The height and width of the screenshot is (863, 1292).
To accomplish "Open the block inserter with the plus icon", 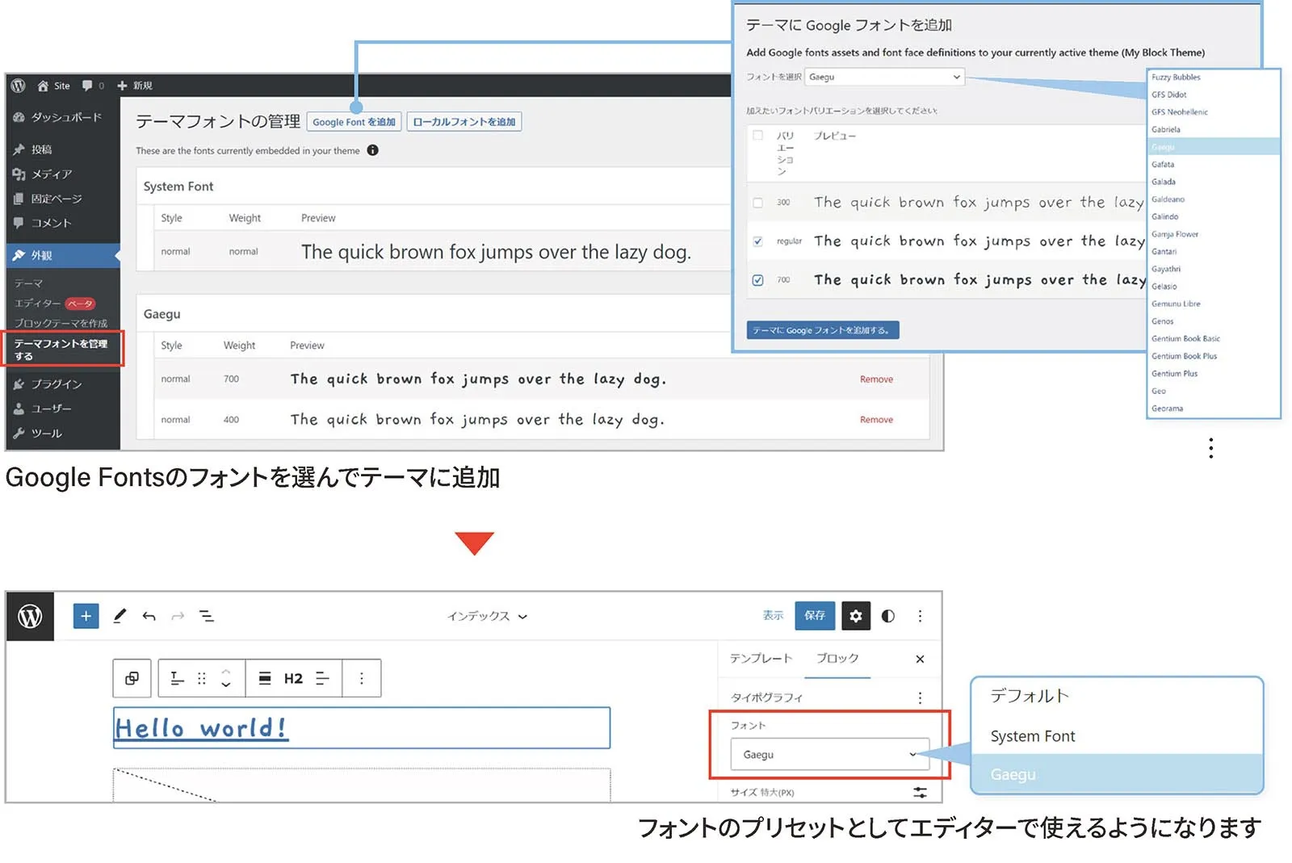I will coord(86,616).
